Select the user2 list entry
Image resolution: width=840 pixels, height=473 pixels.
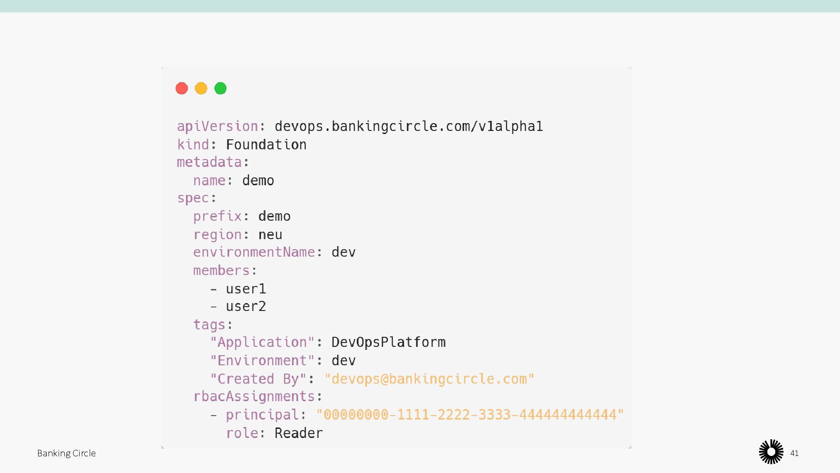pos(245,307)
